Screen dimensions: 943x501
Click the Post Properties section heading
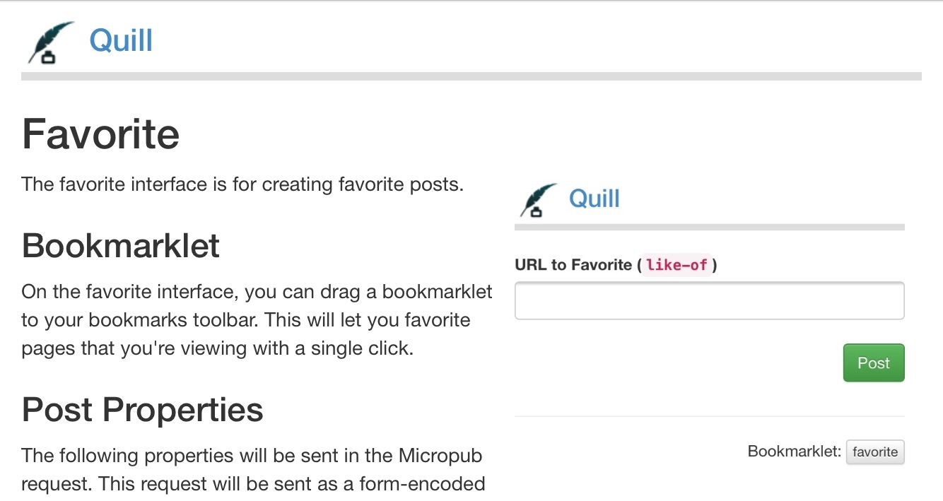[x=142, y=409]
